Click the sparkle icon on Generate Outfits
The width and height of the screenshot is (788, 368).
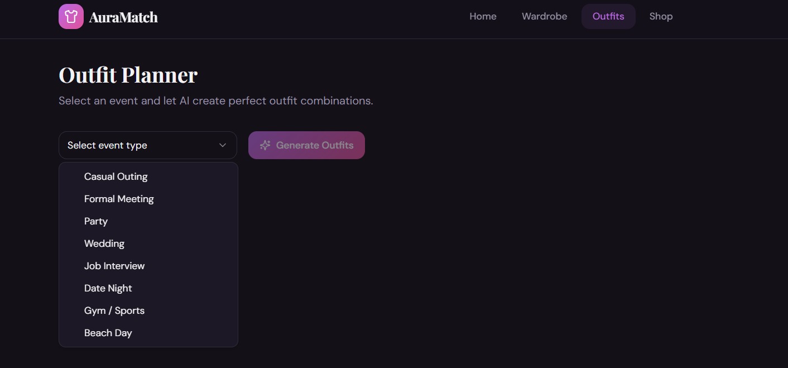point(265,145)
